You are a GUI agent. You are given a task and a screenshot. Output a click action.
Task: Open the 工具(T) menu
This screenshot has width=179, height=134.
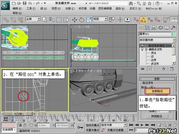click(x=31, y=9)
